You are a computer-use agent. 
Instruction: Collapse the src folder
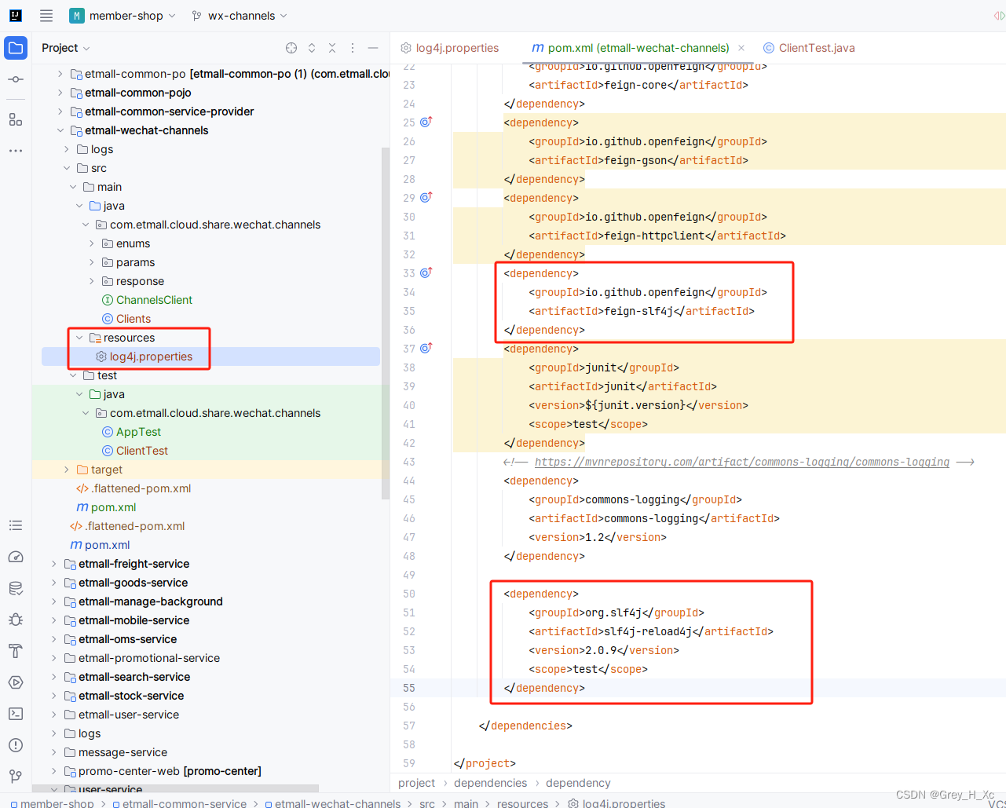pyautogui.click(x=67, y=168)
